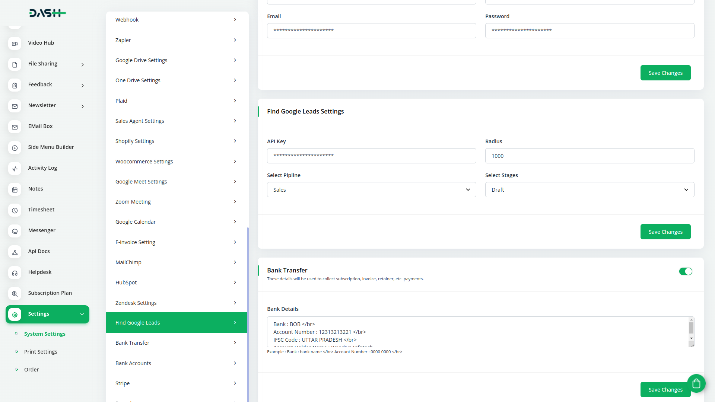This screenshot has height=402, width=715.
Task: Open the Helpdesk headset icon
Action: (x=15, y=273)
